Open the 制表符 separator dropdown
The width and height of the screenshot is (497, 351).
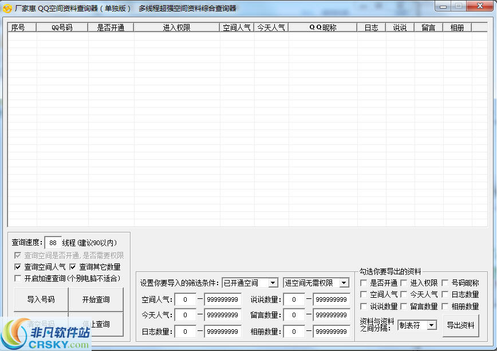(x=417, y=325)
